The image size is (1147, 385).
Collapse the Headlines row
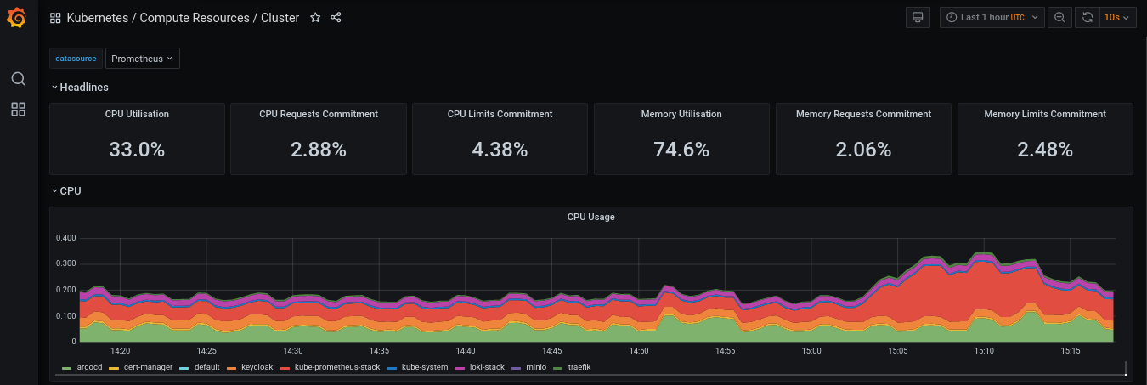[x=83, y=87]
